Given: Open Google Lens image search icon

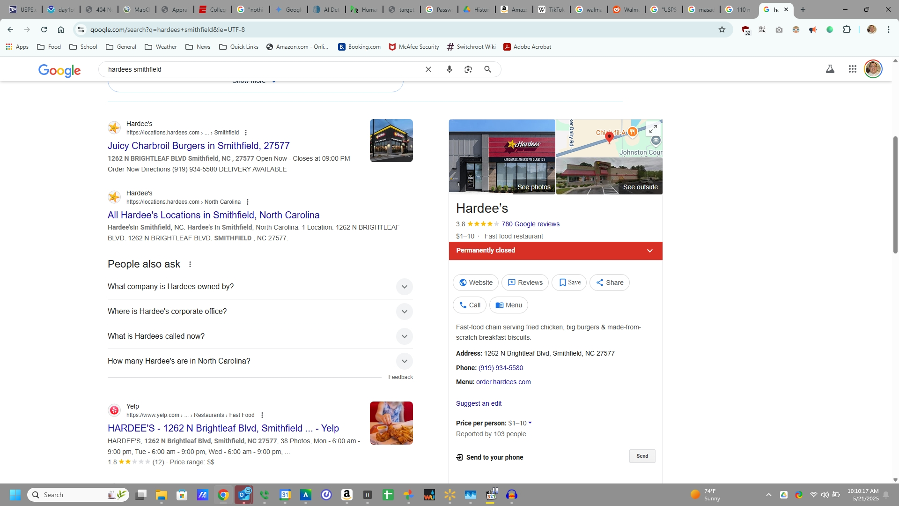Looking at the screenshot, I should pos(468,69).
